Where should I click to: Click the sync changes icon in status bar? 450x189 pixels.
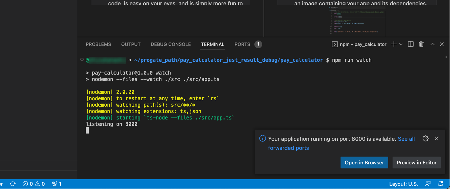click(x=12, y=184)
